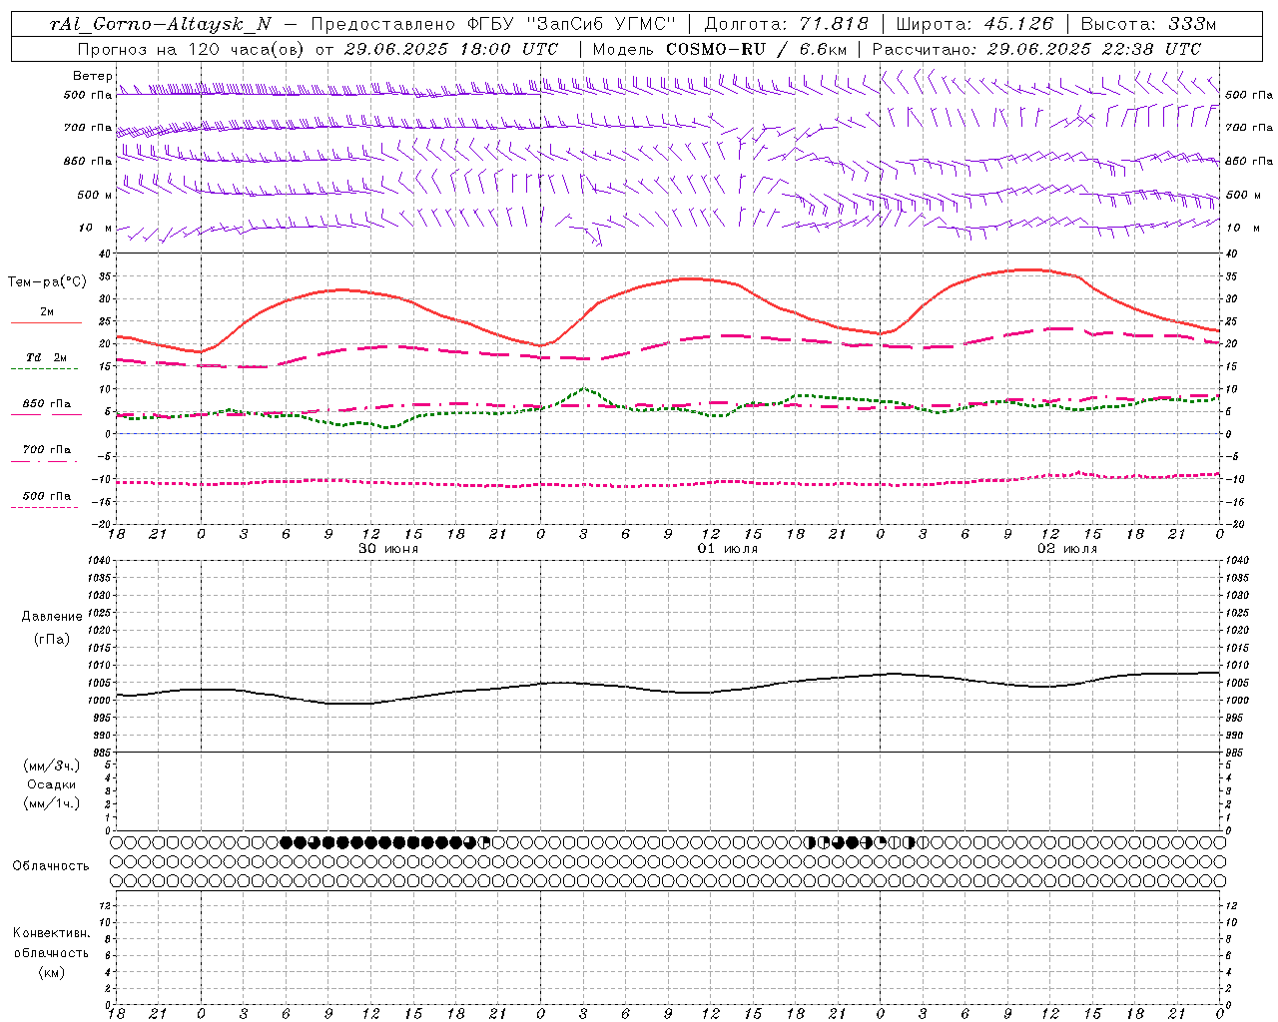Click the Ветер panel label
The height and width of the screenshot is (1022, 1278).
coord(93,76)
